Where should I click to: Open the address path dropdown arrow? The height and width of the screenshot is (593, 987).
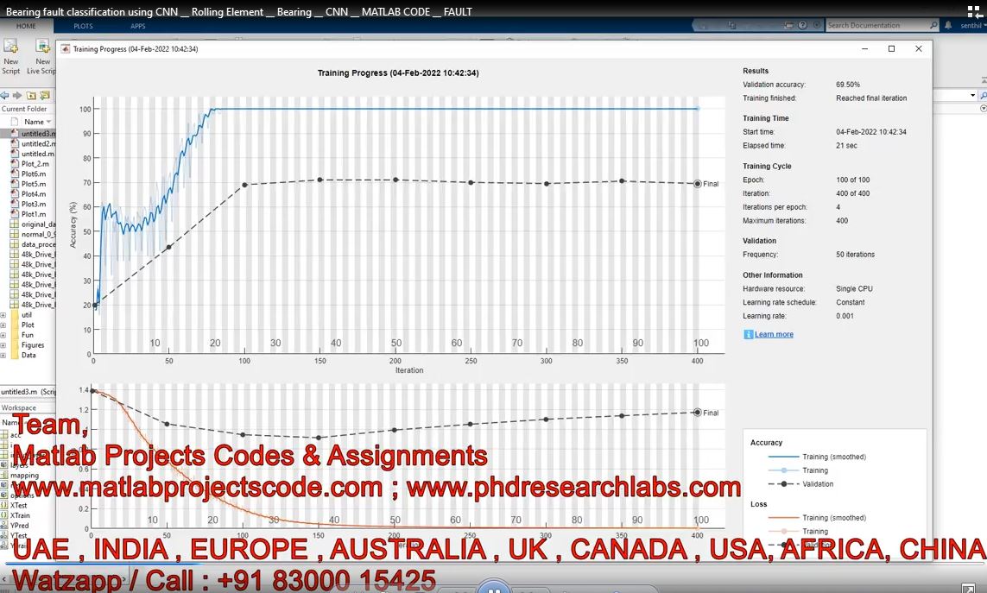[972, 95]
